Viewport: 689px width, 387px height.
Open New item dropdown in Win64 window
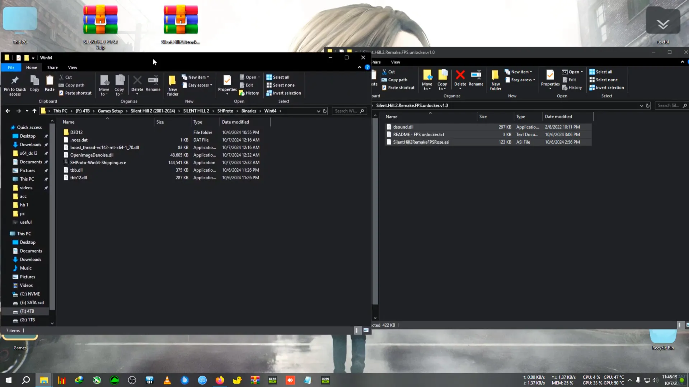[195, 77]
